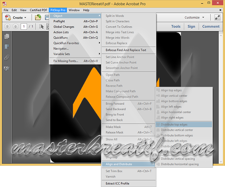Choose Set Trim Box

[128, 171]
